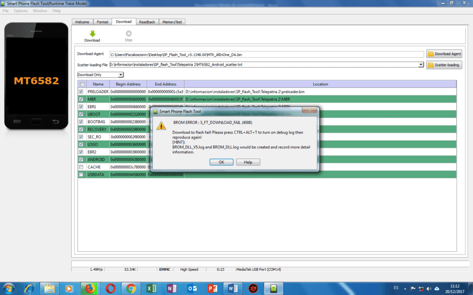Image resolution: width=473 pixels, height=295 pixels.
Task: Click the warning triangle icon in the dialog
Action: tap(161, 125)
